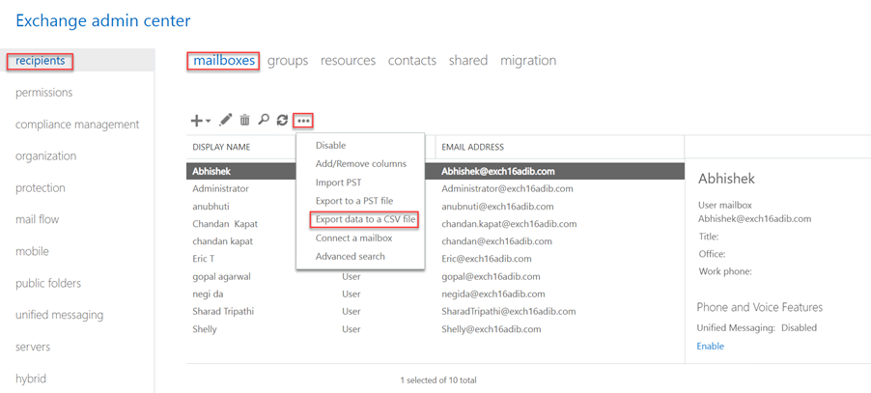Click the refresh icon in toolbar
The image size is (871, 393).
283,120
